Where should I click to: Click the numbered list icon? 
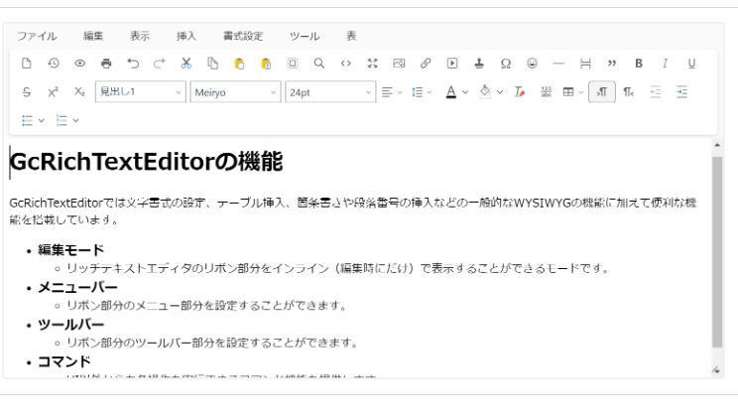click(x=61, y=121)
